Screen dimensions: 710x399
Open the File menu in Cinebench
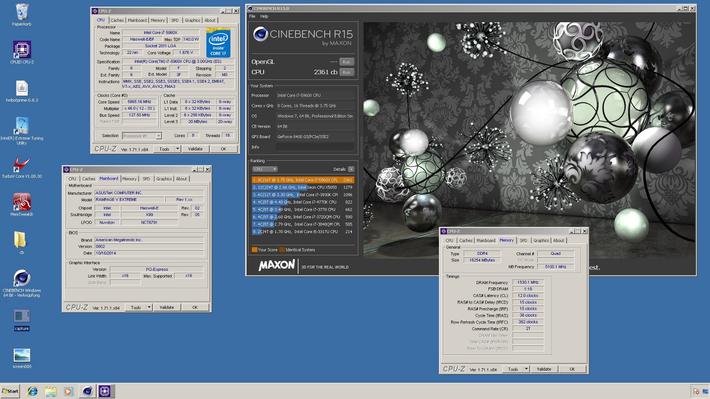point(252,17)
